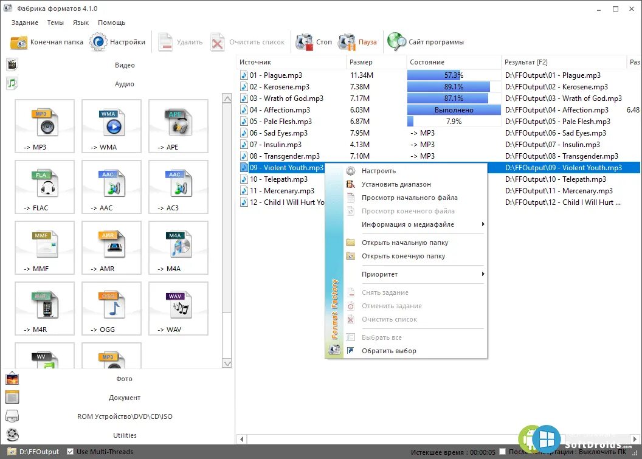
Task: Sort by the Источник column header
Action: click(x=292, y=62)
